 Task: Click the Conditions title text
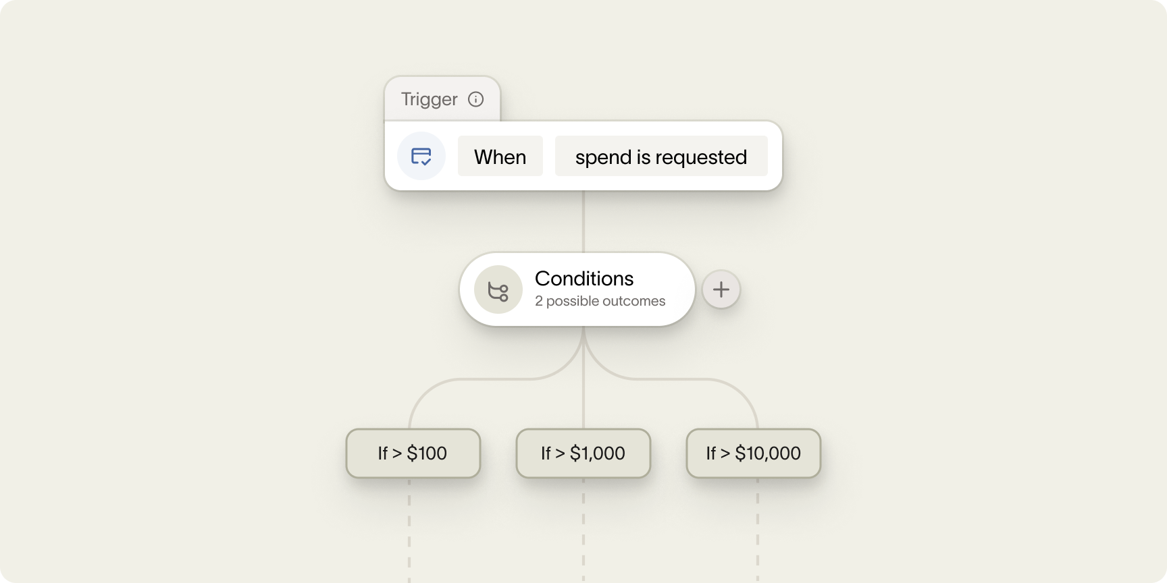point(584,278)
